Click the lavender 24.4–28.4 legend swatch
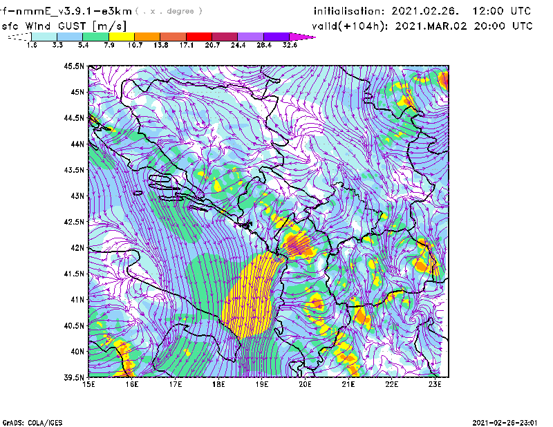 [250, 37]
